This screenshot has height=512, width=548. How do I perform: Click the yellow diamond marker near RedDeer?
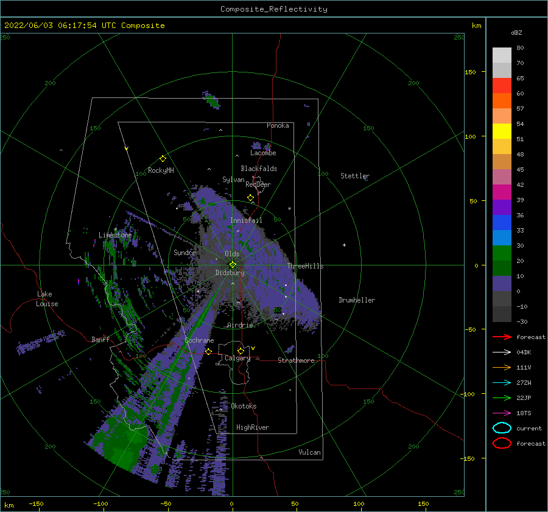coord(250,198)
